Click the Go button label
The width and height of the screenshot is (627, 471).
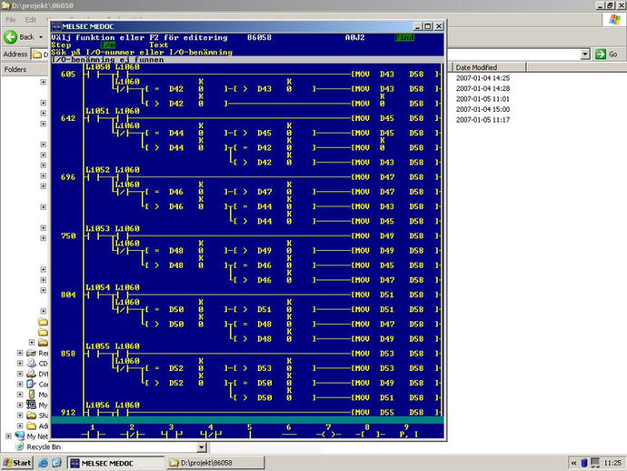coord(613,54)
